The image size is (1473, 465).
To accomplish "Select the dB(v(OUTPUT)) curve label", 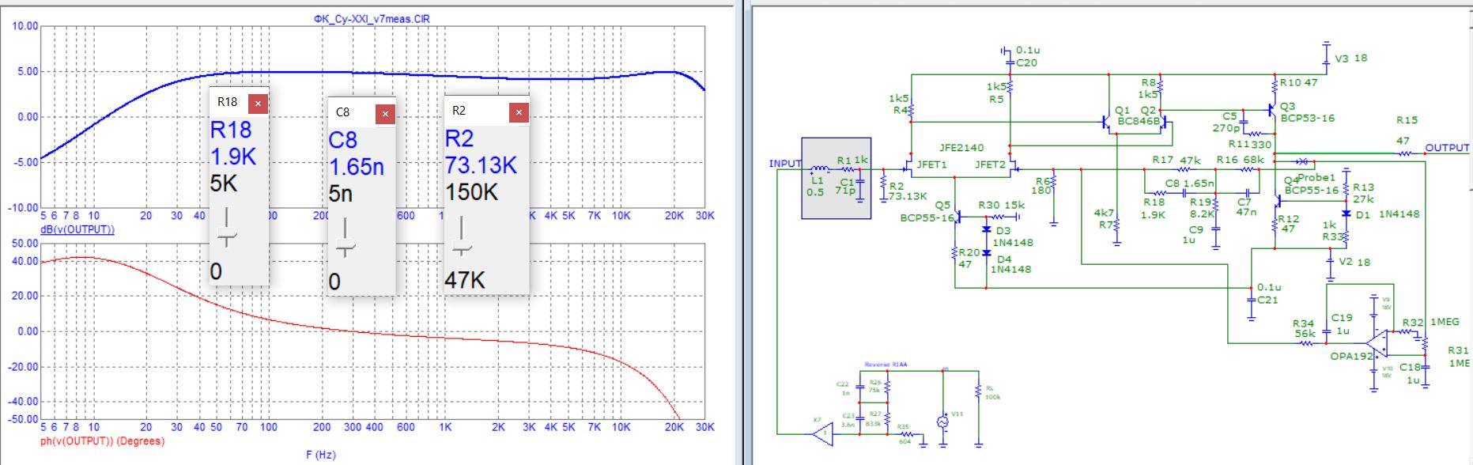I will coord(77,230).
